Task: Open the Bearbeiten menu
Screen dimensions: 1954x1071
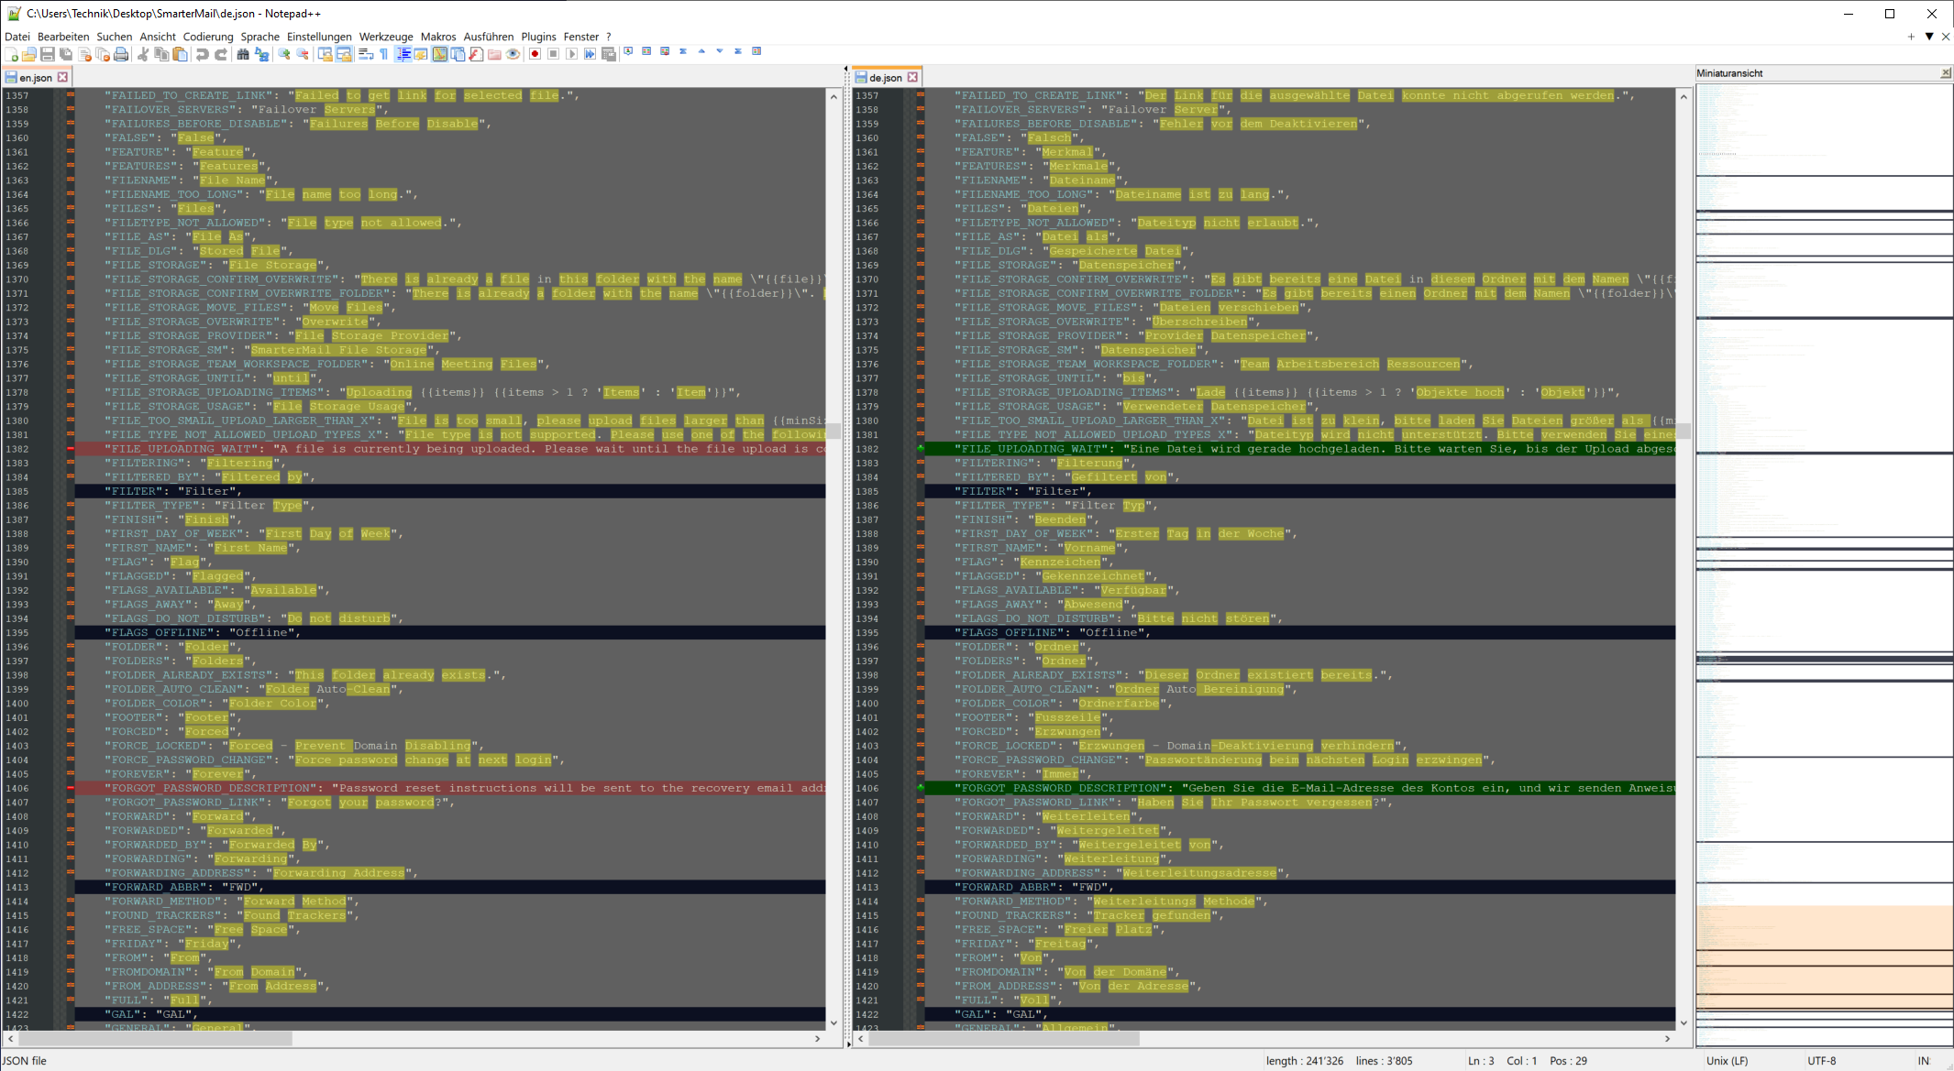Action: tap(63, 37)
